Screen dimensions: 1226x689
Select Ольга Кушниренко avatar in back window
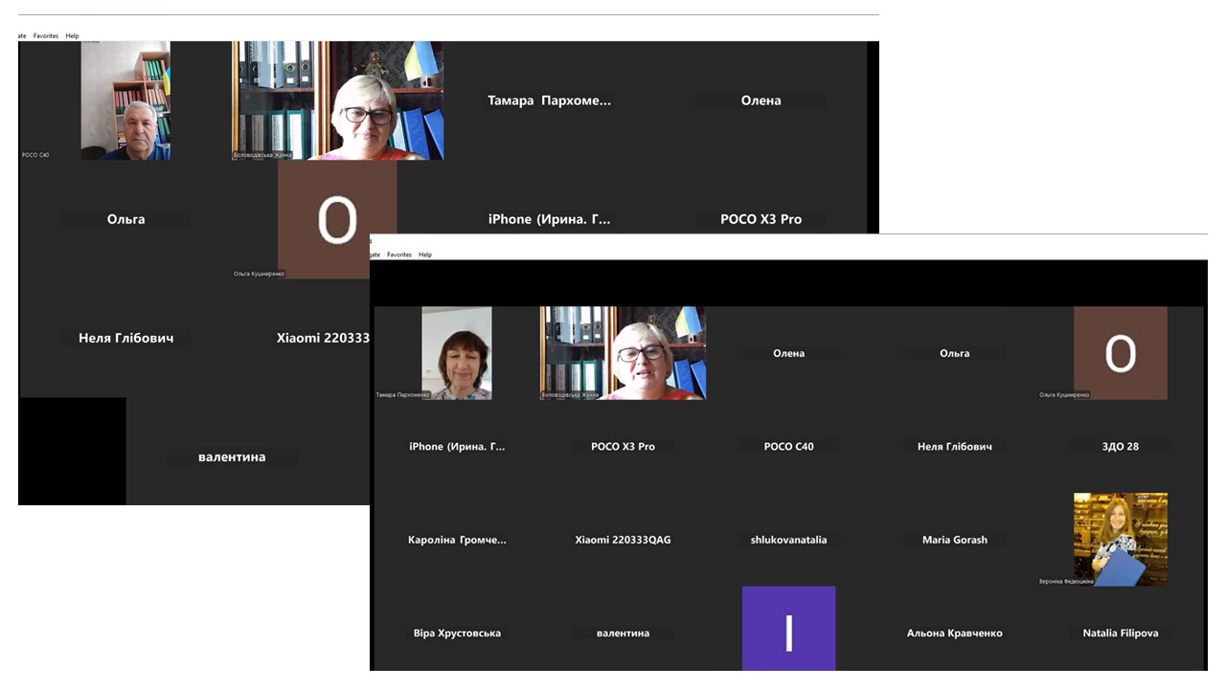337,220
